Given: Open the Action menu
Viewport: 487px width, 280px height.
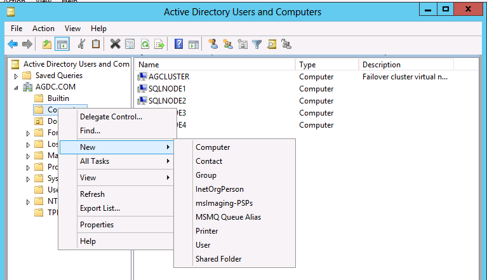Looking at the screenshot, I should click(x=43, y=29).
